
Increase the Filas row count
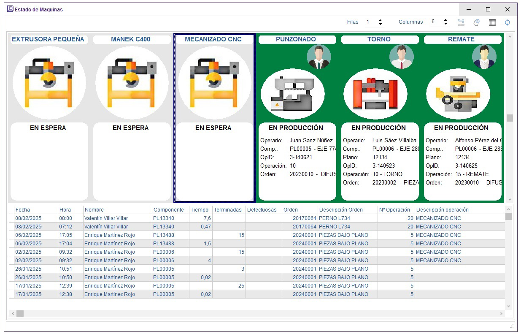pos(380,20)
